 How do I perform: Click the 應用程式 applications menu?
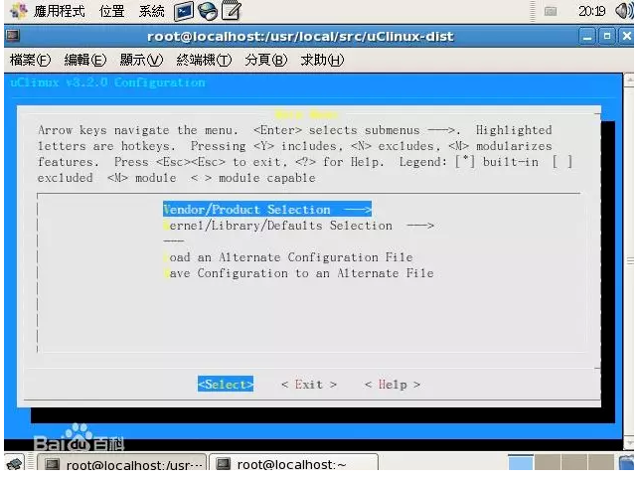point(50,12)
